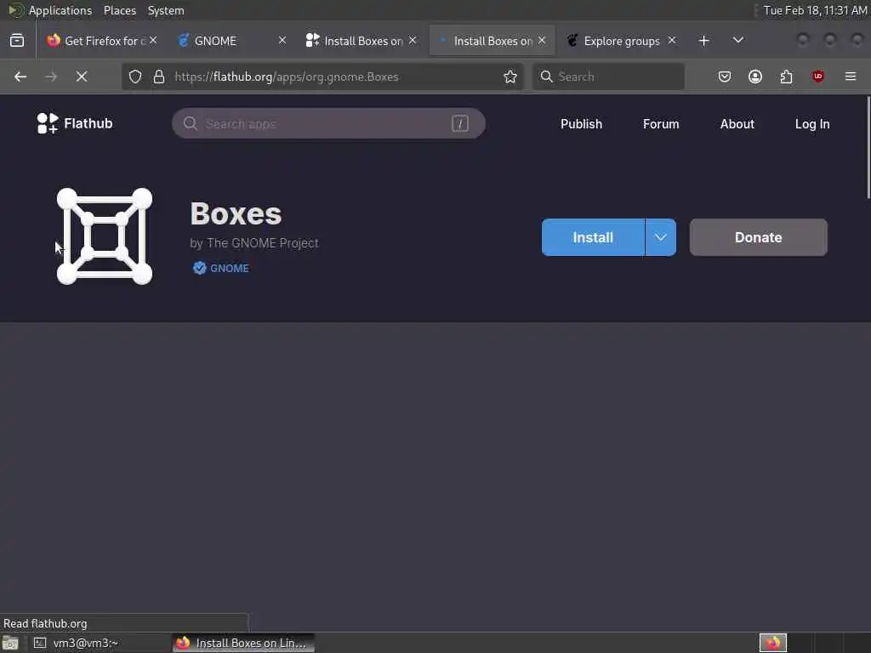Image resolution: width=871 pixels, height=653 pixels.
Task: Click the Donate button
Action: coord(758,237)
